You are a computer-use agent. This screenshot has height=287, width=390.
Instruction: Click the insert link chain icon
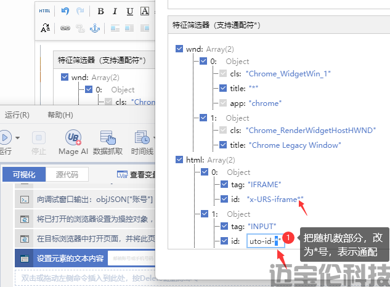click(x=65, y=28)
